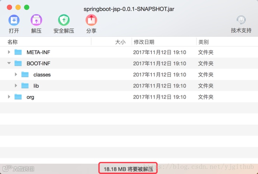The width and height of the screenshot is (258, 174).
Task: Sort by 类别 column header
Action: (203, 42)
